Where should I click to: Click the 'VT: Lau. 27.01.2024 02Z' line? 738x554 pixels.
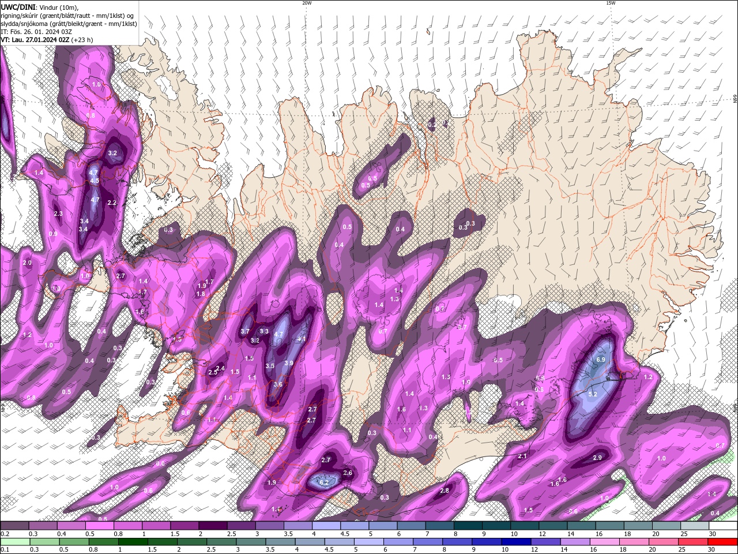tap(35, 40)
